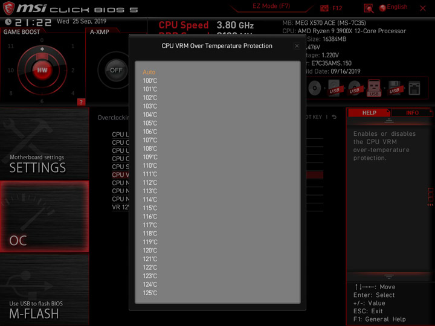Toggle the A-XMP OFF button
The width and height of the screenshot is (435, 326).
click(x=116, y=70)
